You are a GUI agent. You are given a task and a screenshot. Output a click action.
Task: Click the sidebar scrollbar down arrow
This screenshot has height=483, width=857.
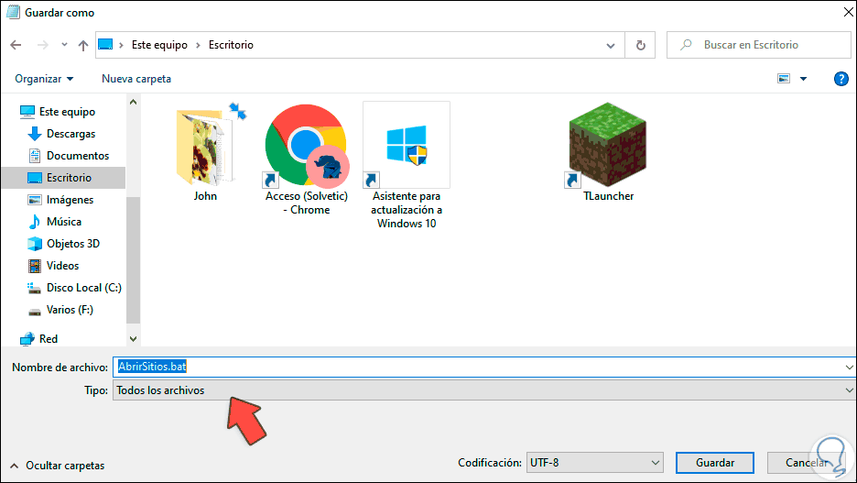(x=133, y=339)
